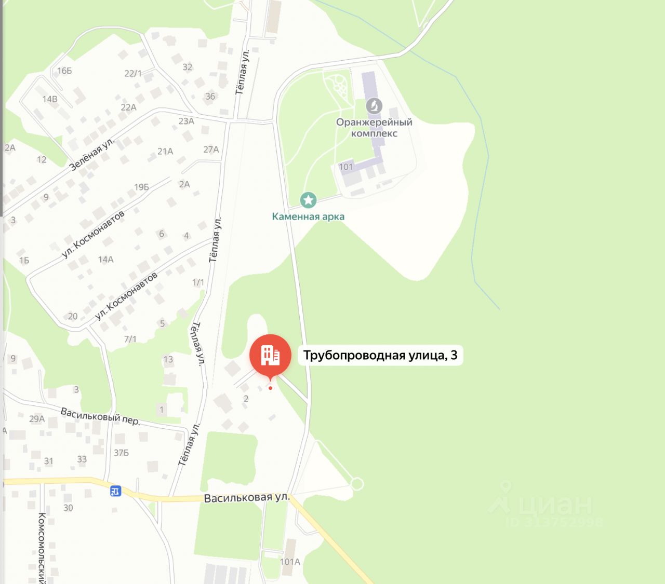Screen dimensions: 665x584
Task: Click the red building marker pin
Action: tap(270, 356)
